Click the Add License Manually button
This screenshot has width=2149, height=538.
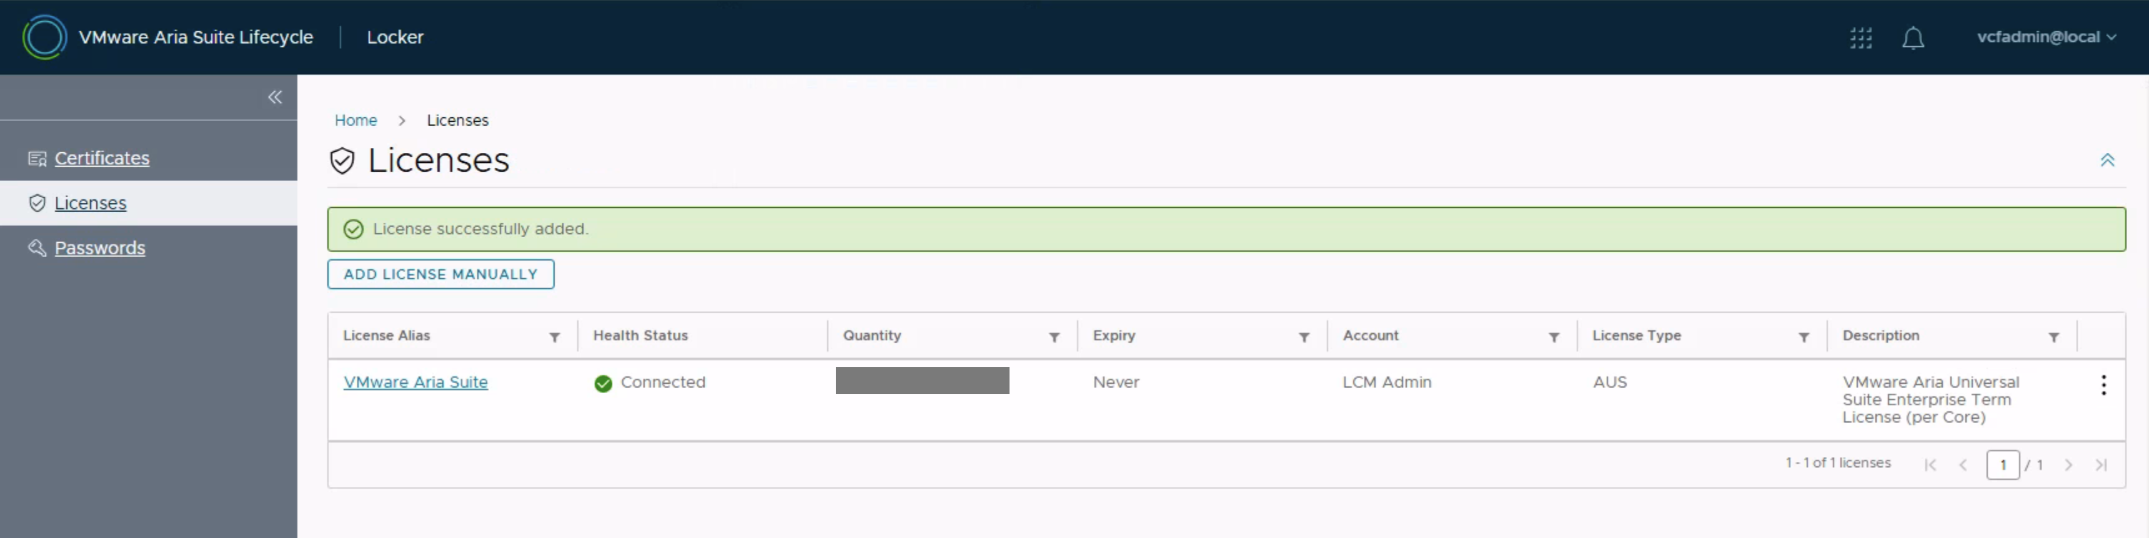440,275
